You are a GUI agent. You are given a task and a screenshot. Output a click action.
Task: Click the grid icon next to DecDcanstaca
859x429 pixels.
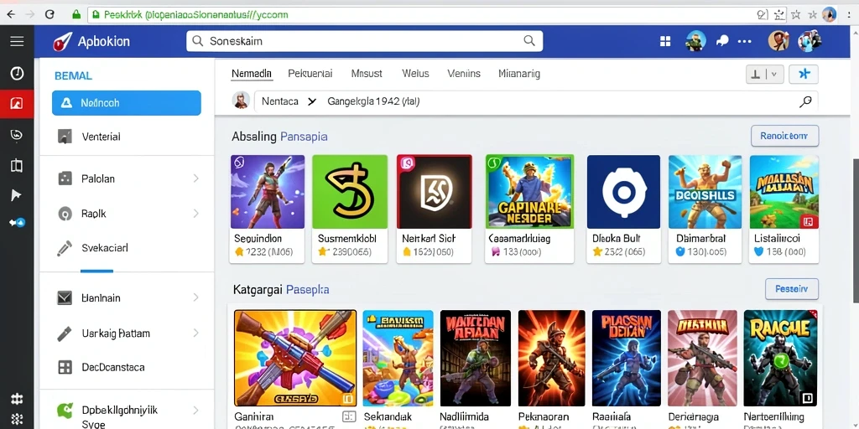pyautogui.click(x=65, y=367)
